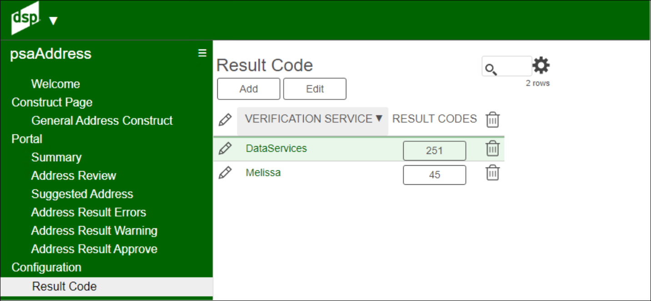Click the Add button

249,89
